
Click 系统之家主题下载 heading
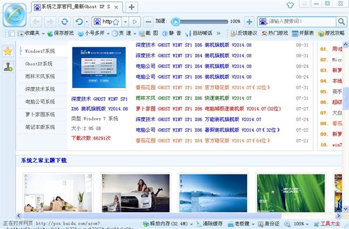click(44, 160)
